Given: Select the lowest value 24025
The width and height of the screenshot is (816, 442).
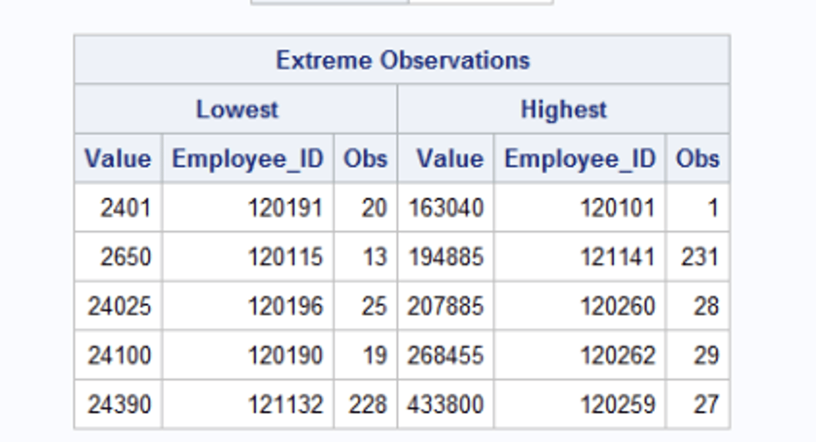Looking at the screenshot, I should [119, 306].
